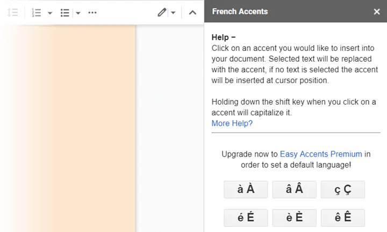Select the pencil editing mode icon
387x232 pixels.
click(162, 12)
